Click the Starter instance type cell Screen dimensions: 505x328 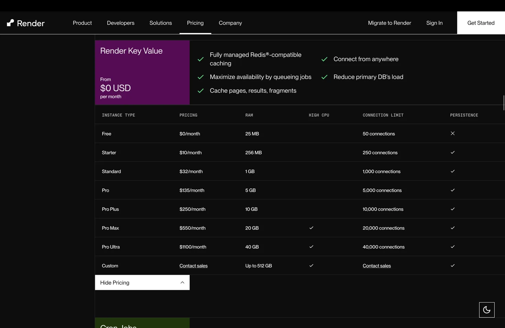click(109, 153)
